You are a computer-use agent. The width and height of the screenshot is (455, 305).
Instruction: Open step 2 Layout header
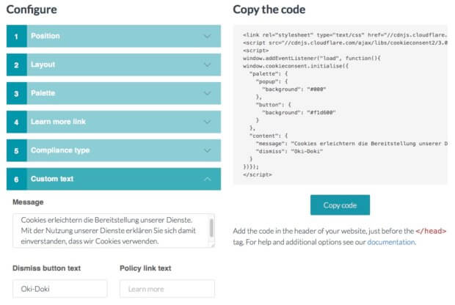tap(114, 65)
